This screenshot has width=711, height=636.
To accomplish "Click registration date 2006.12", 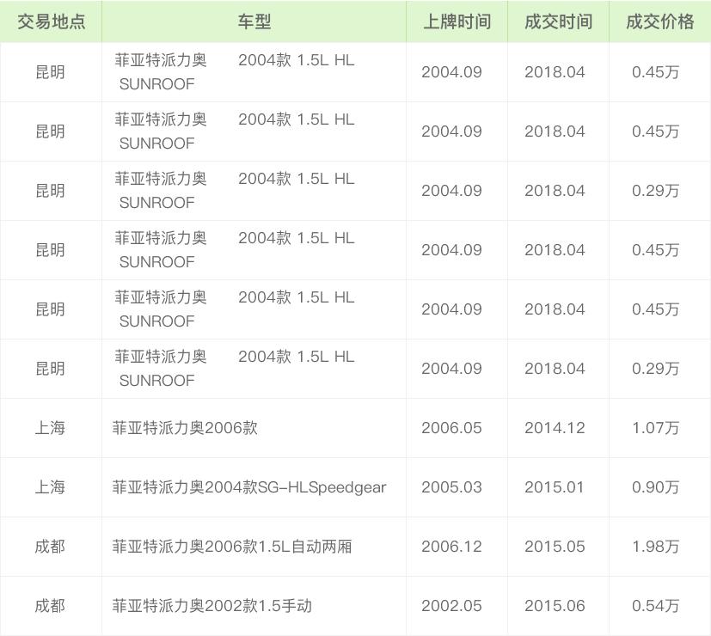I will coord(451,547).
